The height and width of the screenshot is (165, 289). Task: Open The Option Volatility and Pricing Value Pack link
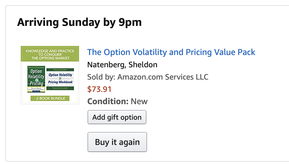tap(171, 52)
